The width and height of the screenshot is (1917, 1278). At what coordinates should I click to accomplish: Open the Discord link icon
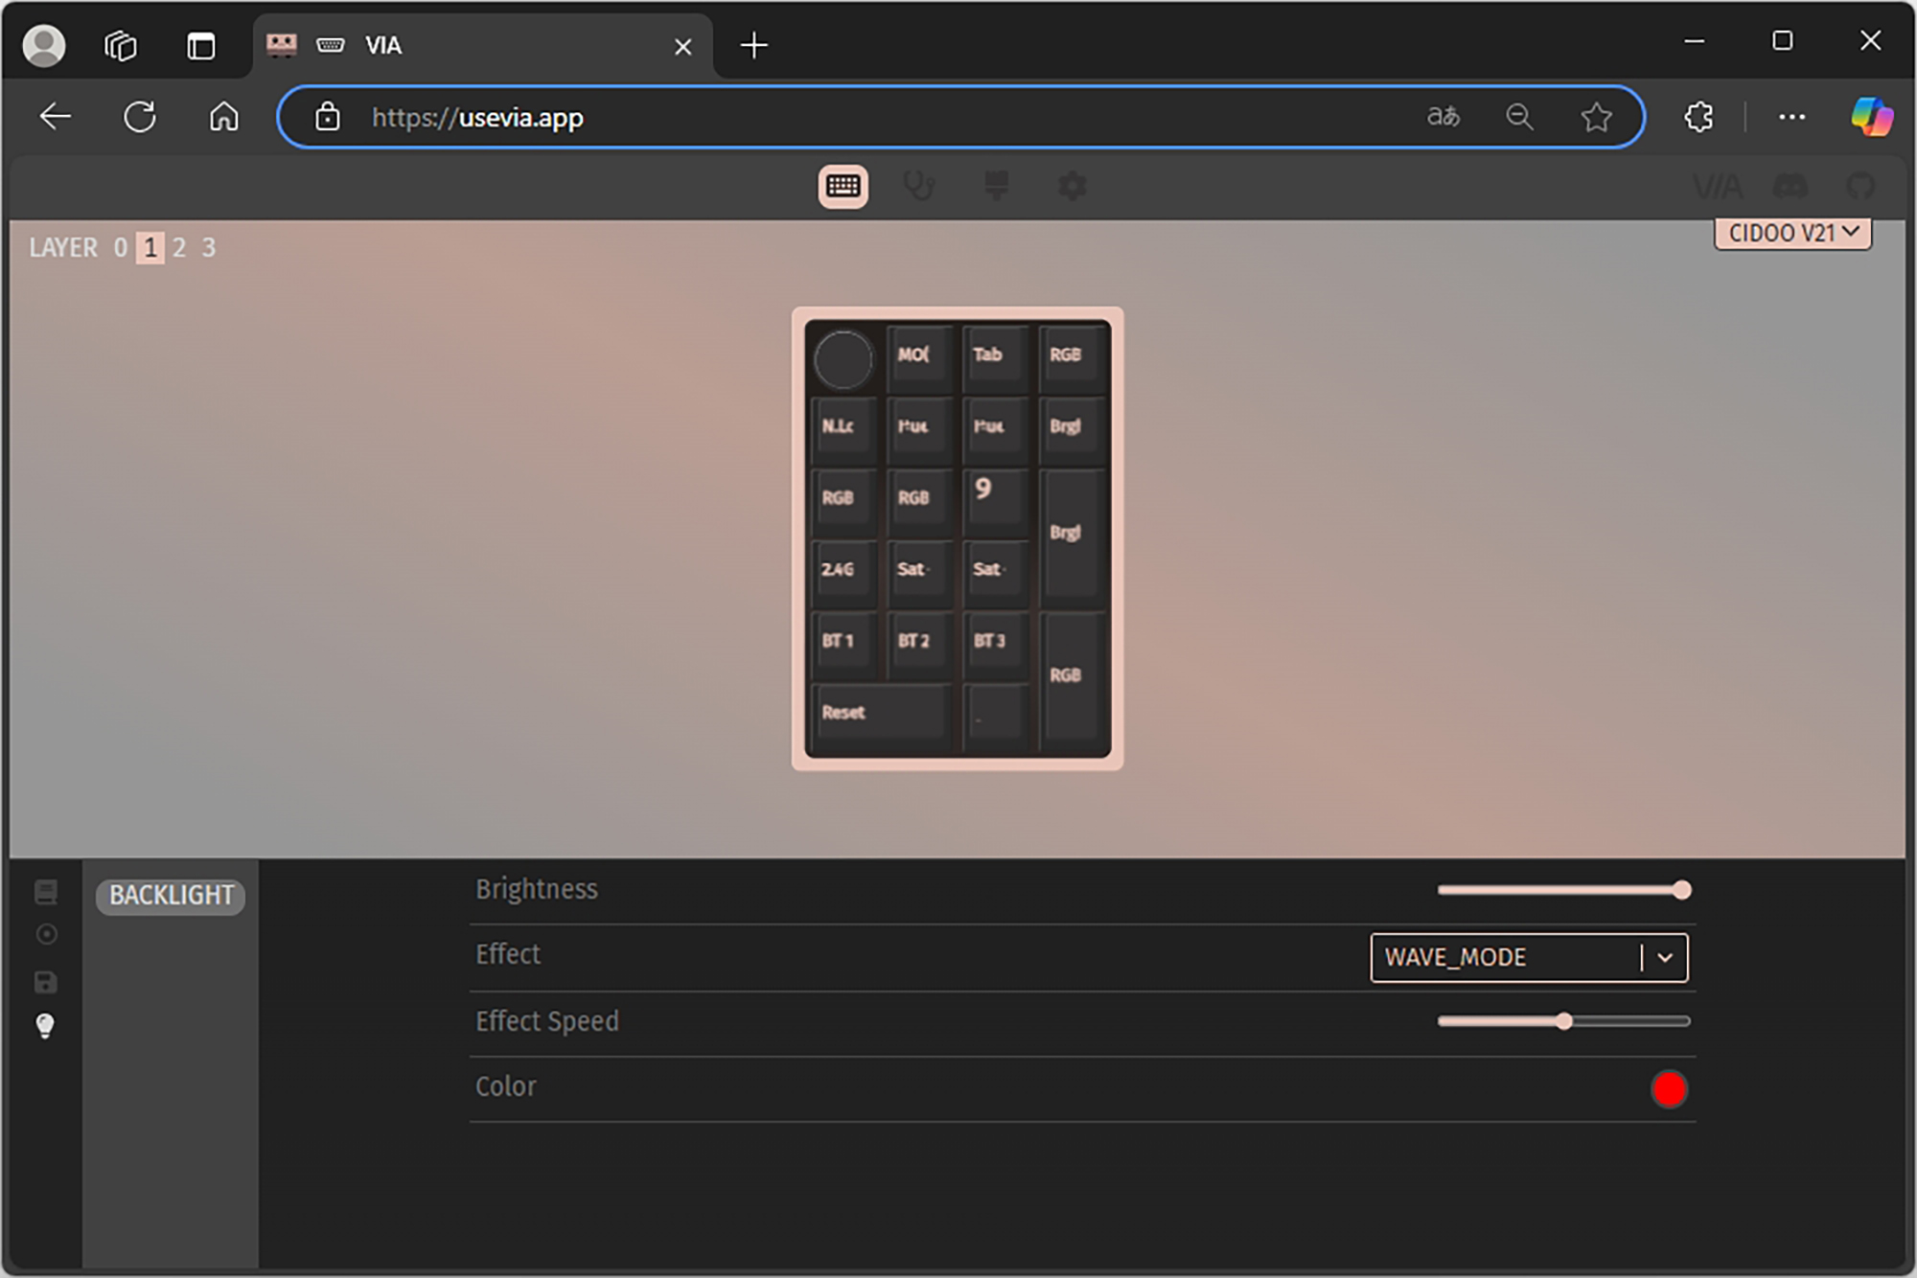1790,186
